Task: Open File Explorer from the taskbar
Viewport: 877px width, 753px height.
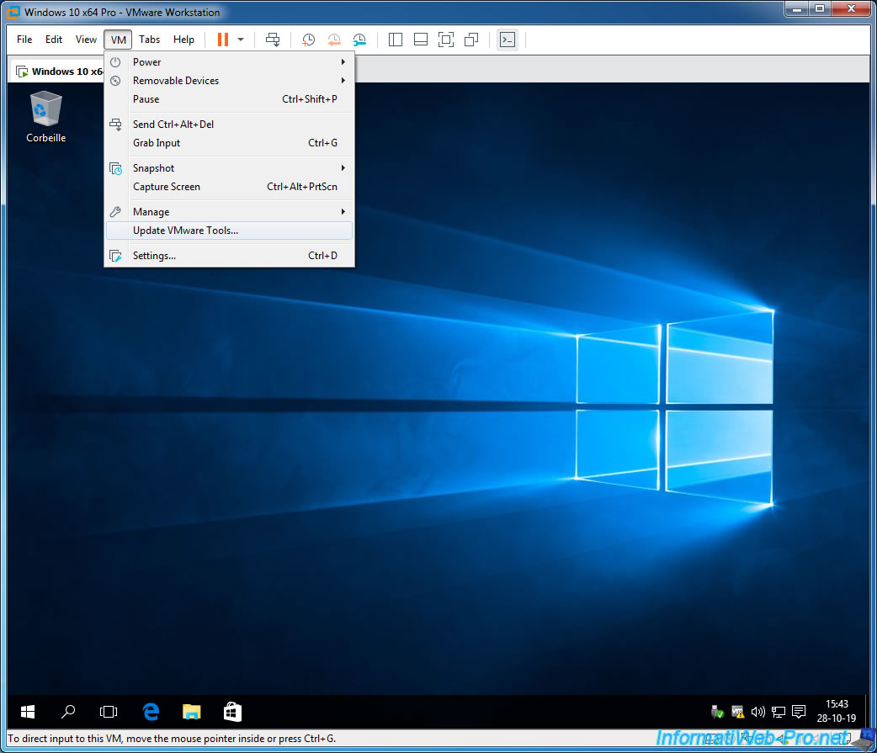Action: coord(191,712)
